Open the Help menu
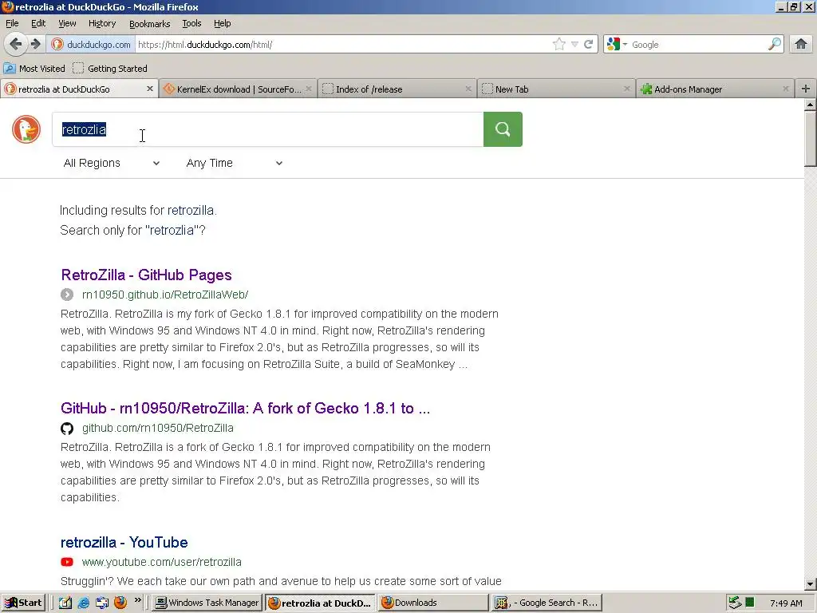This screenshot has height=613, width=817. tap(222, 23)
